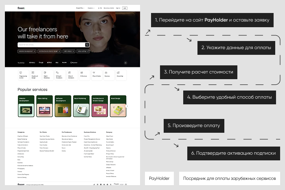Click the accessibility icon in the footer
285x190 pixels.
click(126, 184)
